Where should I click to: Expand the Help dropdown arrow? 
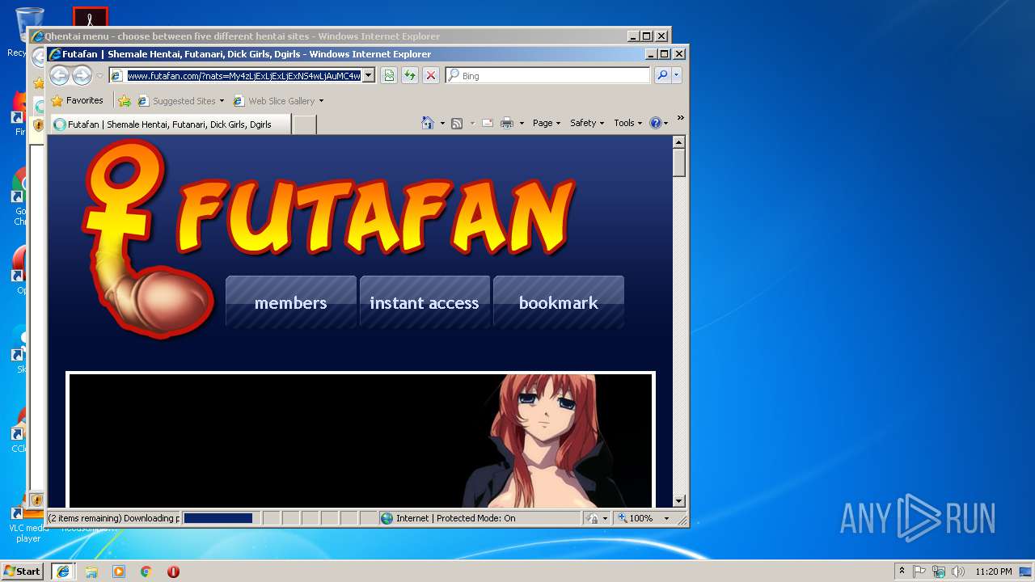(666, 123)
